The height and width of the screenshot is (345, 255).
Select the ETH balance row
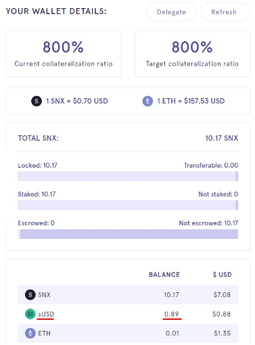click(128, 333)
